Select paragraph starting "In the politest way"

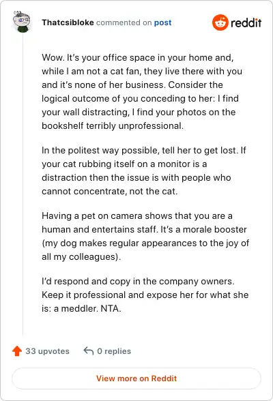click(143, 170)
